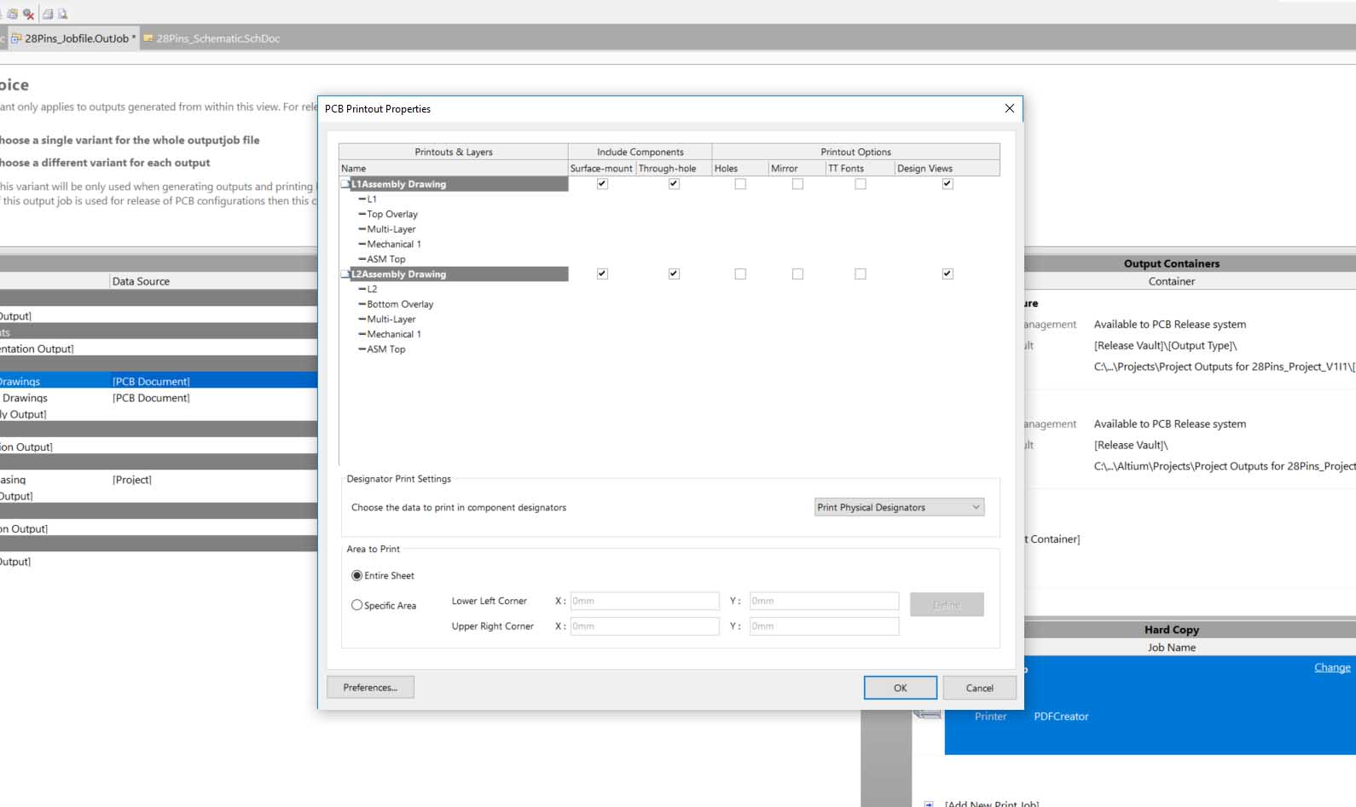Switch to the 28Pins_Jobfile.OutJob tab

(x=76, y=38)
